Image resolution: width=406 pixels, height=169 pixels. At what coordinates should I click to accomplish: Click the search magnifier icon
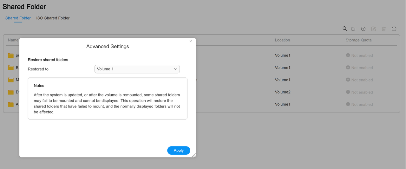tap(345, 29)
